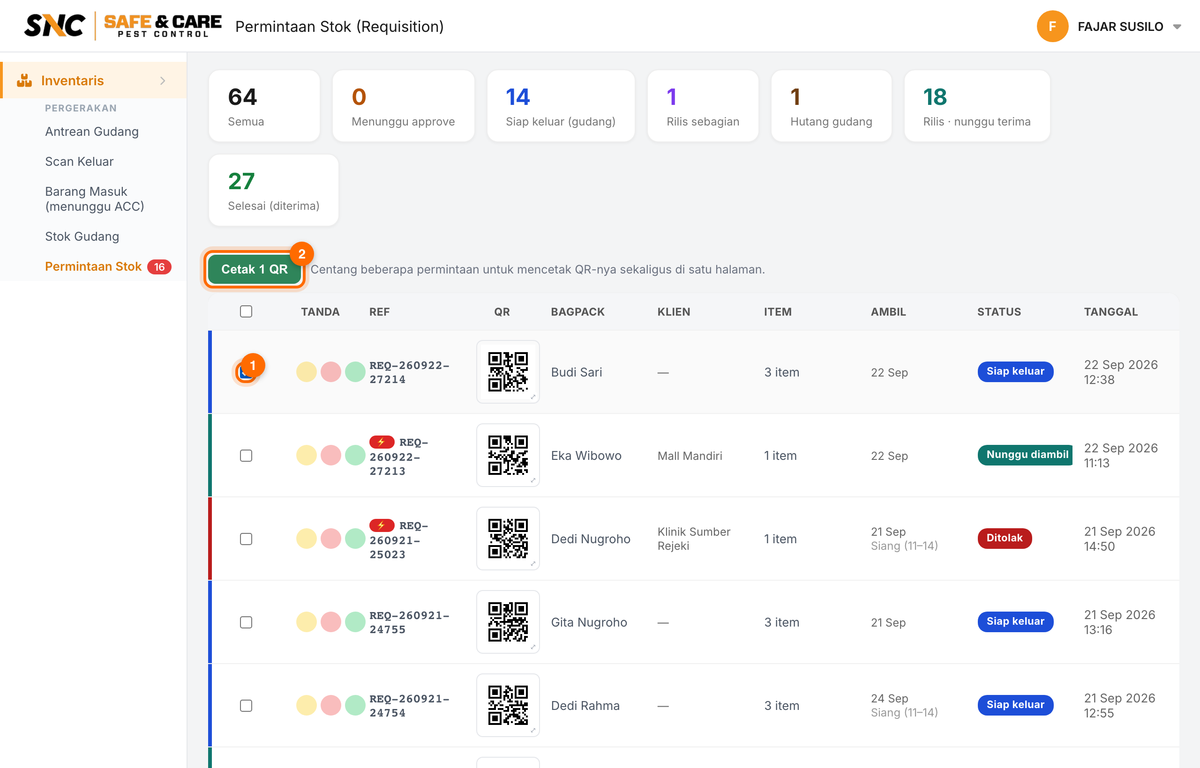
Task: Click reference REQ-260922-27214
Action: [x=409, y=372]
